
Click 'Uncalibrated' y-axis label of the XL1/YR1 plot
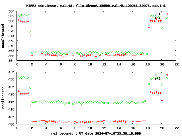pyautogui.click(x=3, y=36)
